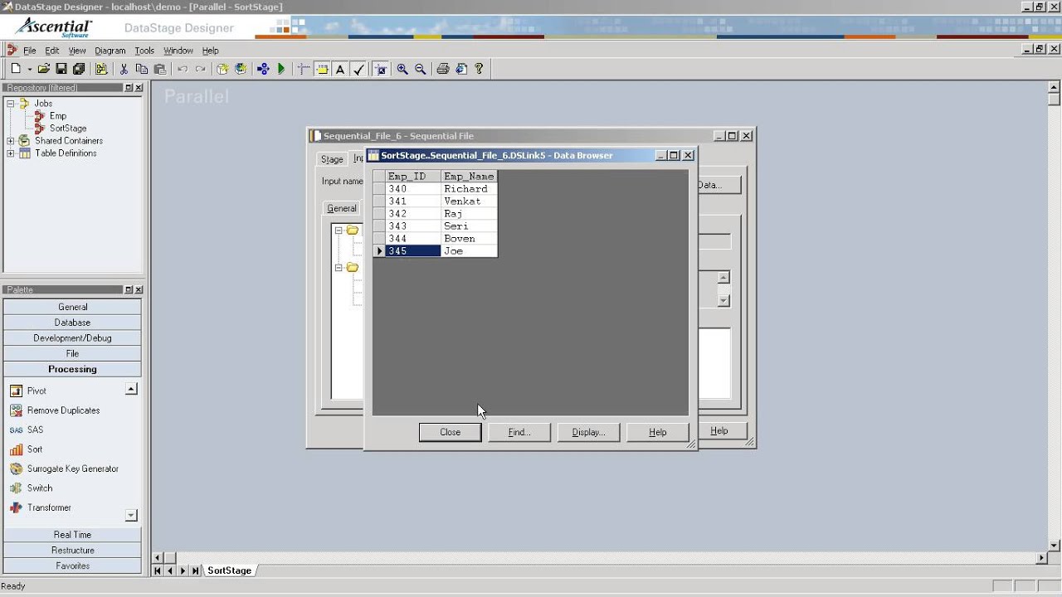Click the Display... button in Data Browser
1062x597 pixels.
point(588,432)
